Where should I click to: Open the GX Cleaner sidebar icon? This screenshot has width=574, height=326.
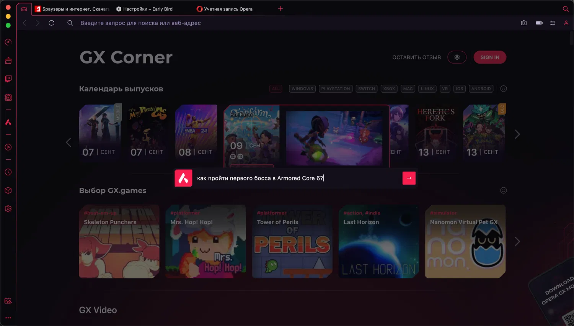tap(8, 61)
